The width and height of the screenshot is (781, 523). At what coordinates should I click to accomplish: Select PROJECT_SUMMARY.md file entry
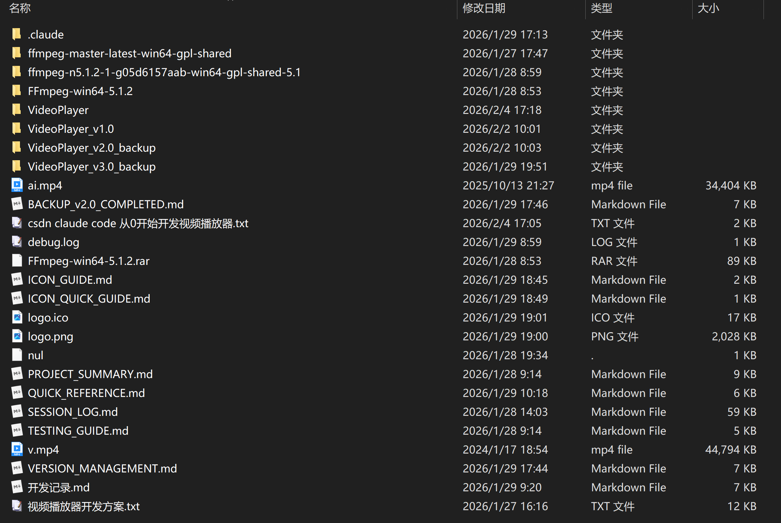(90, 374)
